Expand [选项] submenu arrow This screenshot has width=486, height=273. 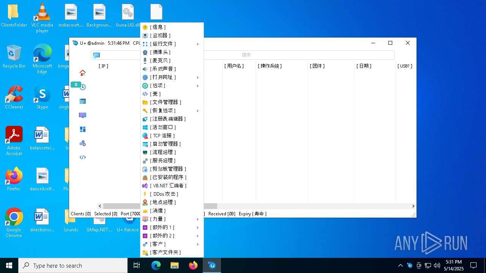(198, 86)
